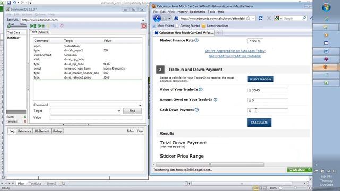The image size is (340, 191).
Task: Open Firefox back history dropdown arrow
Action: tap(169, 19)
